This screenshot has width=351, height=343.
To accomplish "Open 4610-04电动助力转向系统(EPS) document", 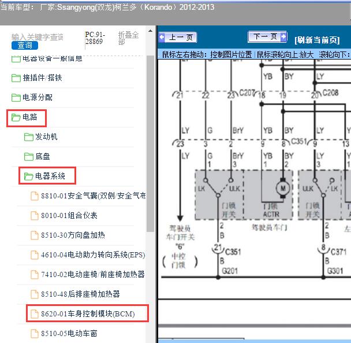I will (x=93, y=255).
